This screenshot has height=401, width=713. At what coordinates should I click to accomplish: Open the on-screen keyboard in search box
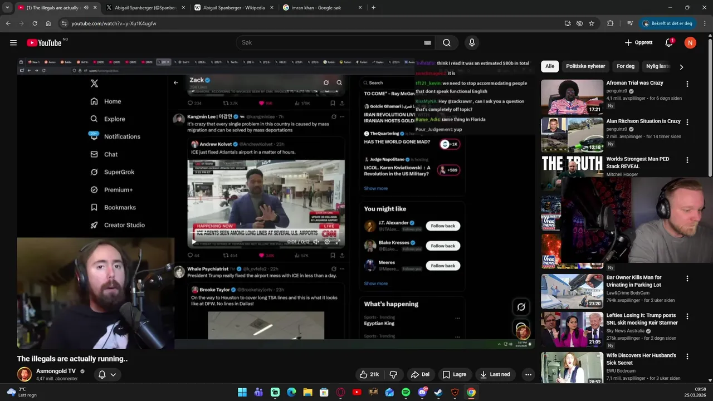[x=427, y=43]
